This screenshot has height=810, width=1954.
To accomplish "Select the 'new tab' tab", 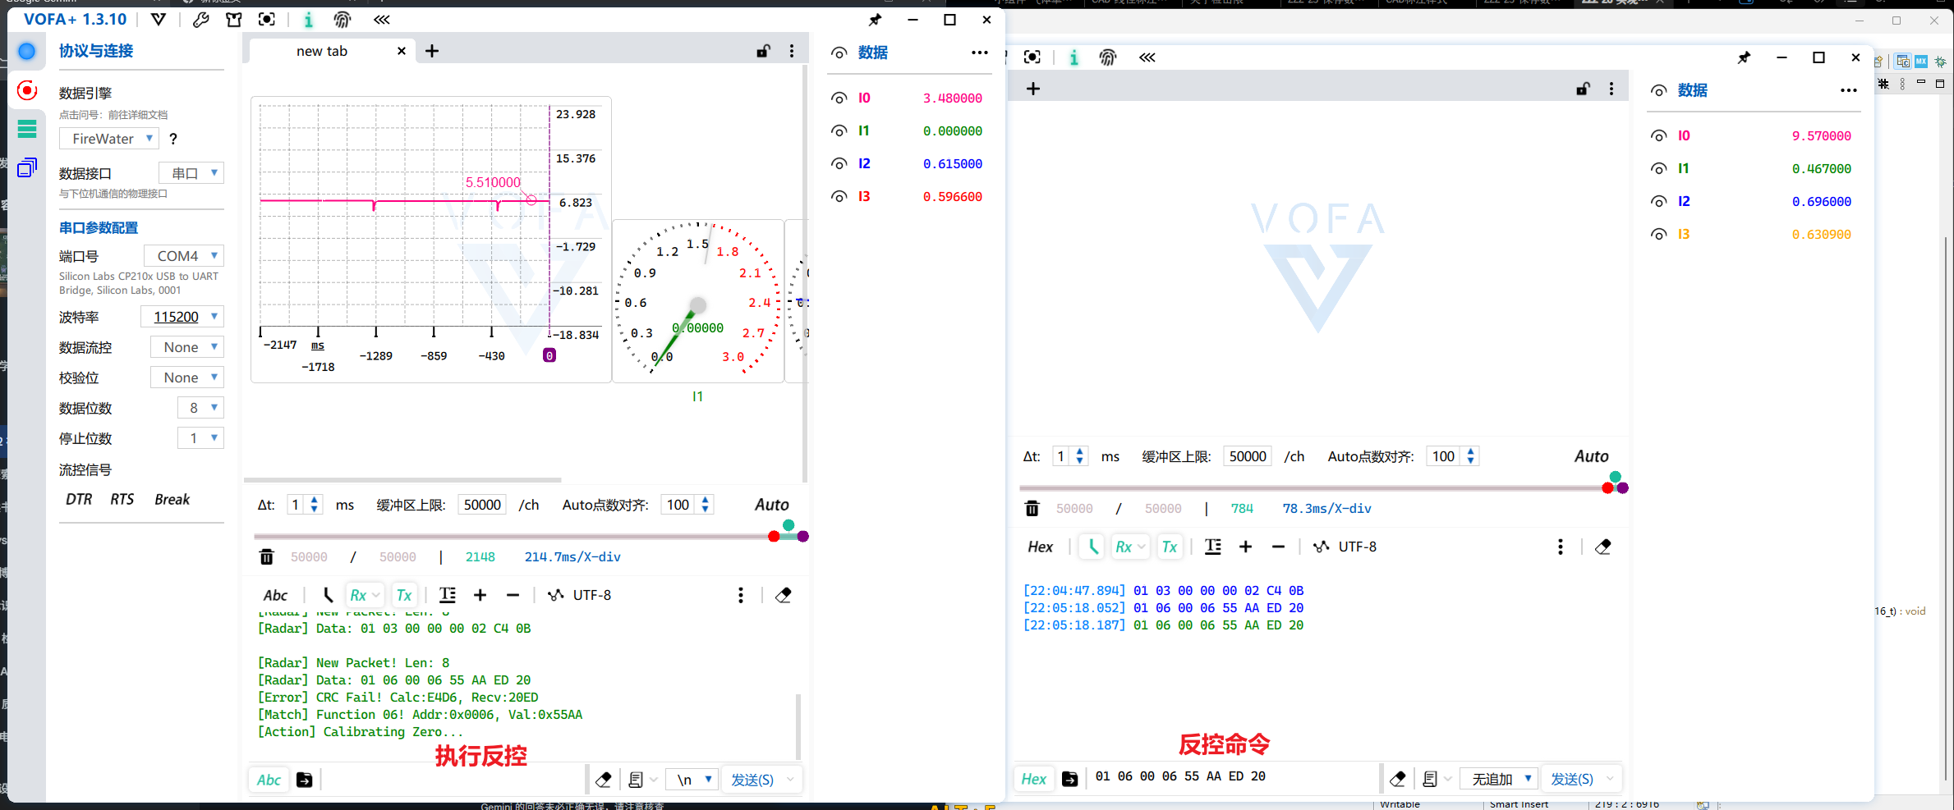I will click(322, 51).
